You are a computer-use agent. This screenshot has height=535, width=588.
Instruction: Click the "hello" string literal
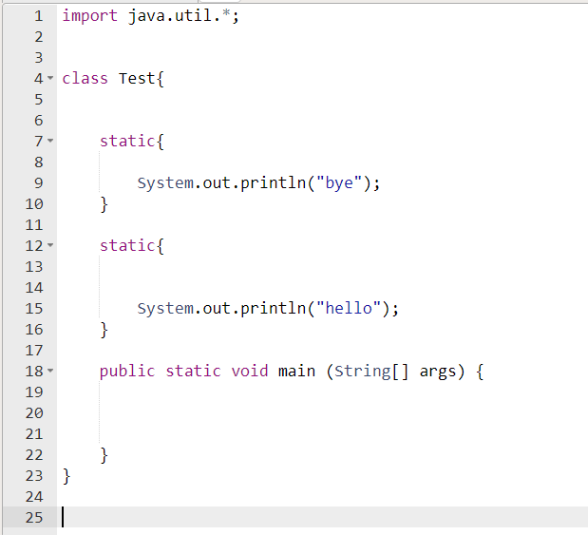pyautogui.click(x=349, y=309)
